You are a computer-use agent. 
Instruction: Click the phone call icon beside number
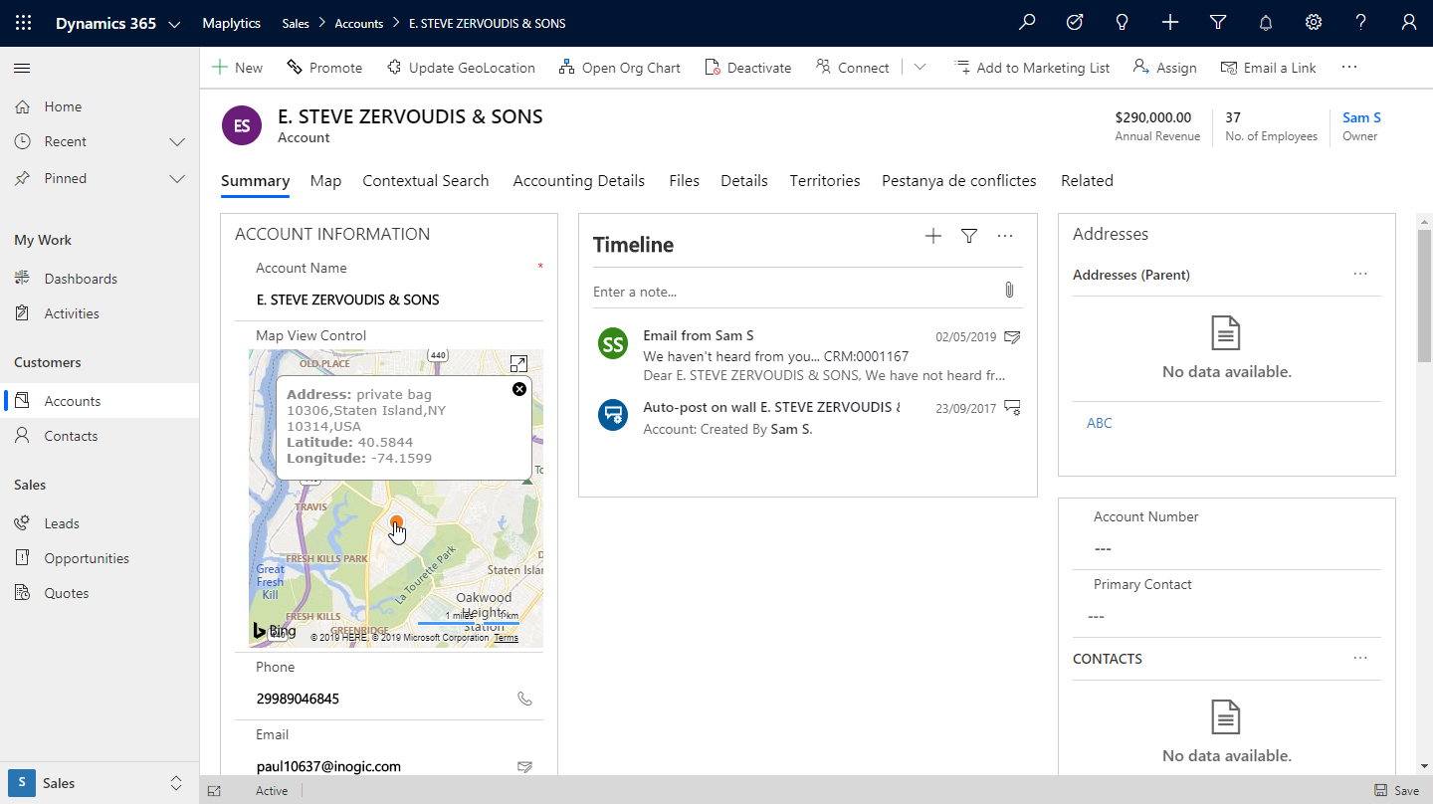525,699
